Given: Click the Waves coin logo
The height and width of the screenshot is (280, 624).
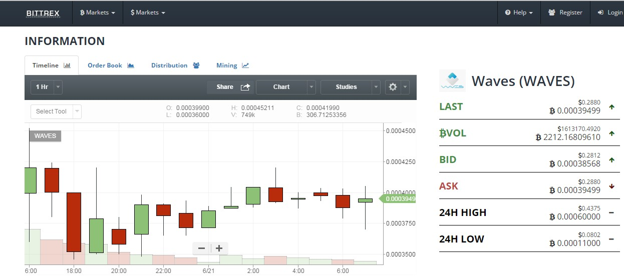Looking at the screenshot, I should [452, 80].
